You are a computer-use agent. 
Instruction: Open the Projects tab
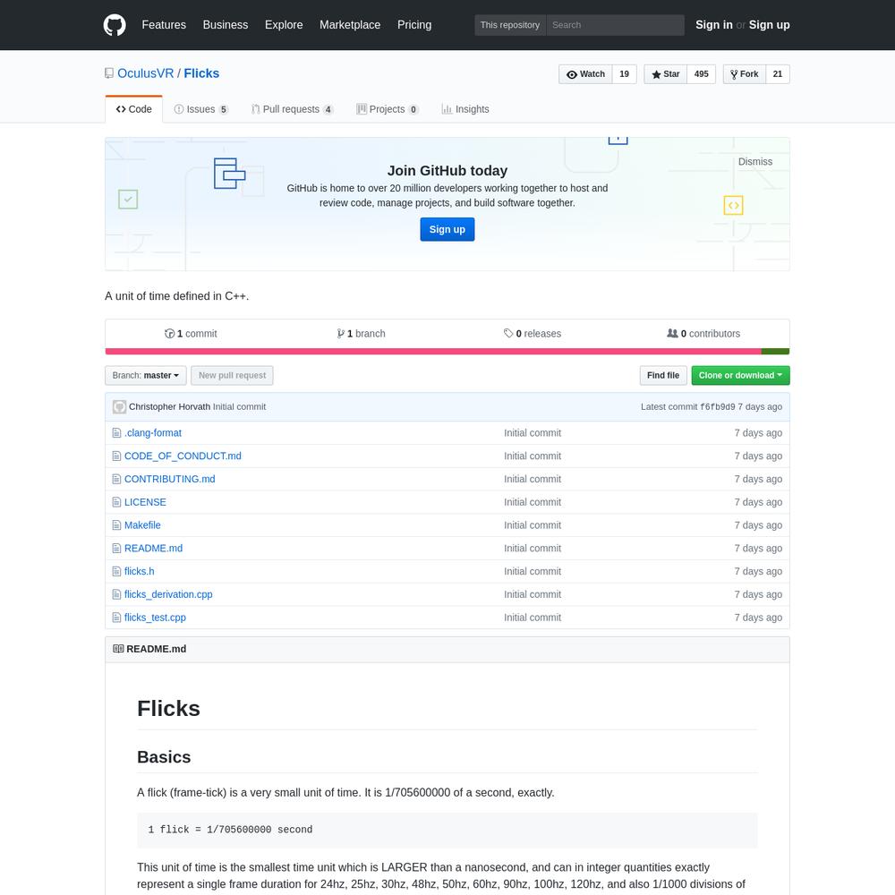click(388, 109)
